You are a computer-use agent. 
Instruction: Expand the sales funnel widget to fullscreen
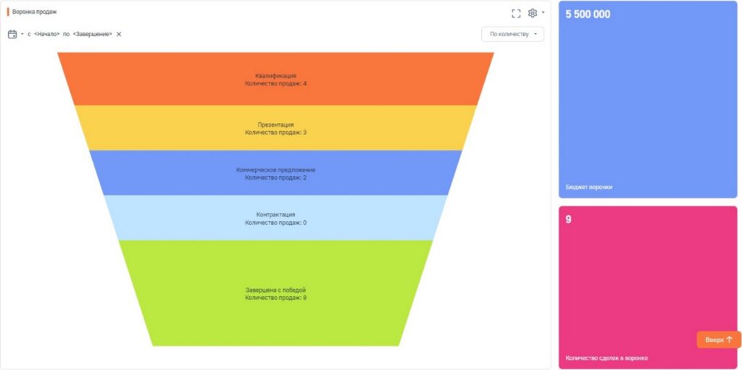point(516,13)
